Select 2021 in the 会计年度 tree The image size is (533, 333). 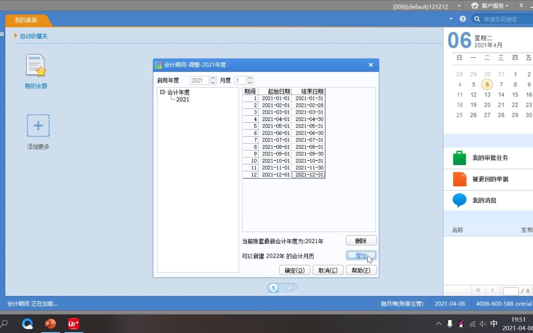[183, 99]
